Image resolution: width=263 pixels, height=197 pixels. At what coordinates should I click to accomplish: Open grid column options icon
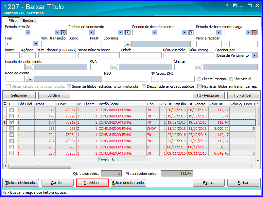5,104
